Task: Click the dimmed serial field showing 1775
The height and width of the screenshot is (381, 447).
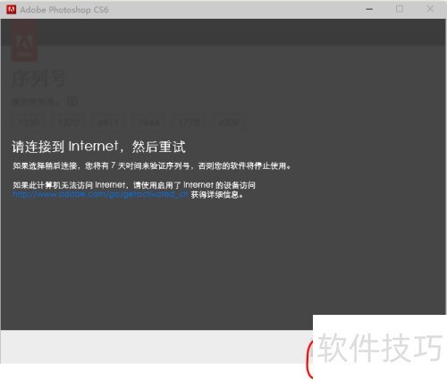Action: (189, 123)
